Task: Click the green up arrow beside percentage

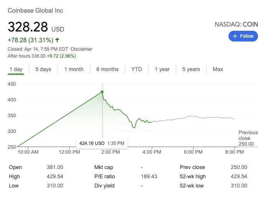Action: pos(57,40)
